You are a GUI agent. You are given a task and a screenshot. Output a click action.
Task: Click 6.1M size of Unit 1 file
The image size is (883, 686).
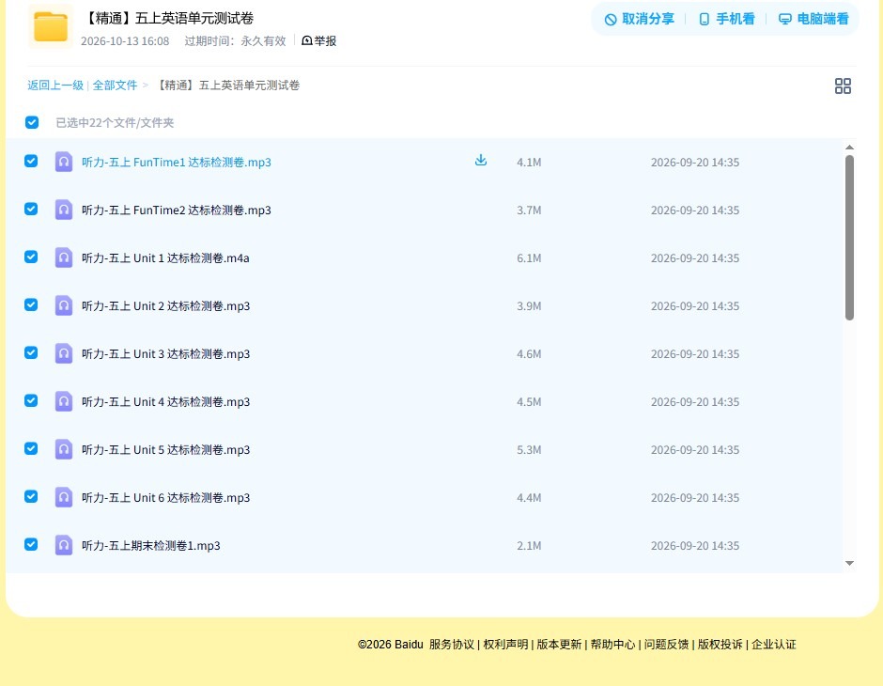[x=529, y=257]
